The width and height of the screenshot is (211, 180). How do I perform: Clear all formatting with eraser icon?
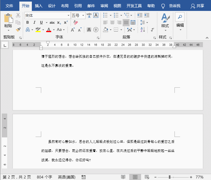pyautogui.click(x=76, y=22)
